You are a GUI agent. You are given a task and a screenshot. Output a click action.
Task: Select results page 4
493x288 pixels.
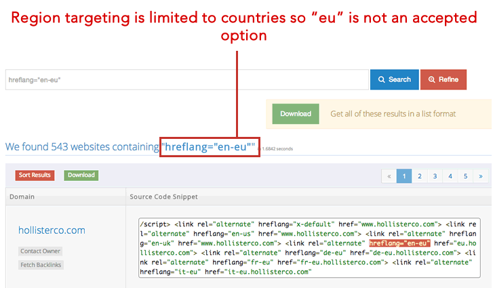coord(450,176)
